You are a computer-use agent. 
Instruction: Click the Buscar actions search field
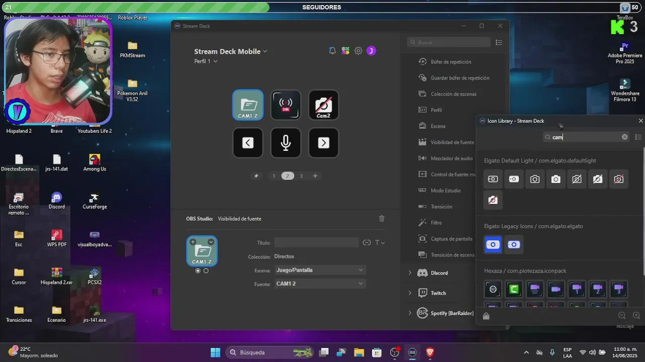[x=449, y=42]
